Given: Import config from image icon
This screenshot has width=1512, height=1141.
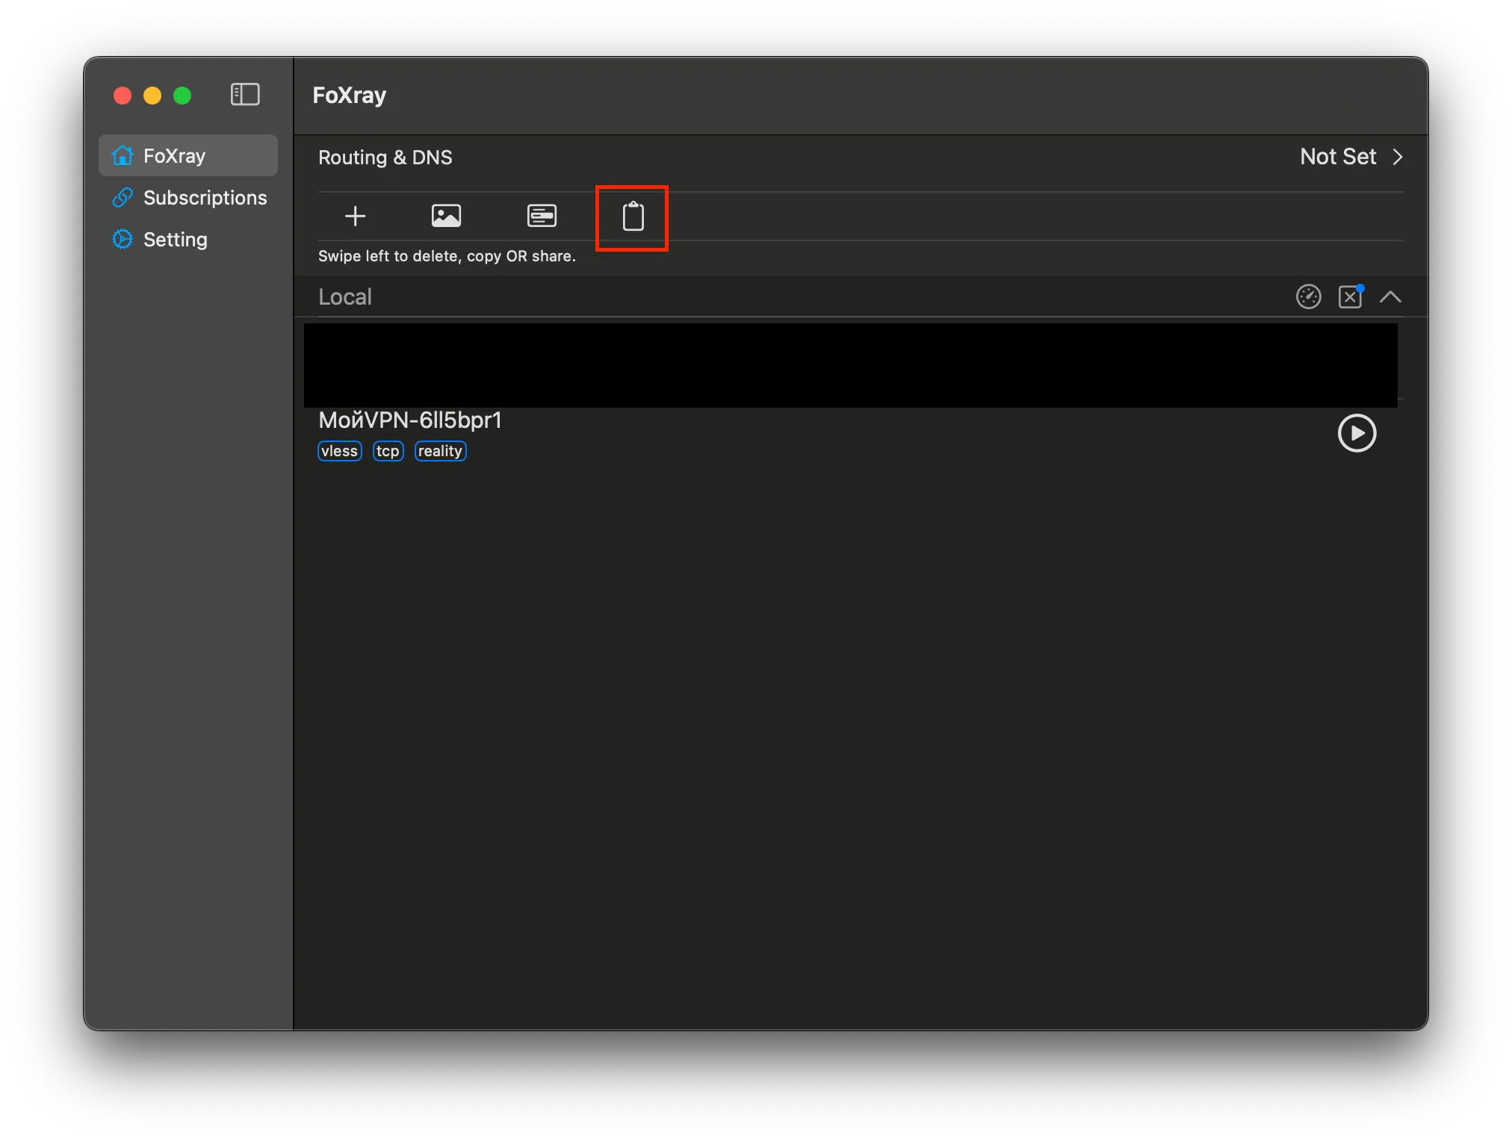Looking at the screenshot, I should (x=447, y=216).
